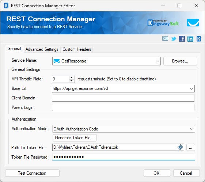205x182 pixels.
Task: Click into the Token File Password field
Action: [124, 157]
